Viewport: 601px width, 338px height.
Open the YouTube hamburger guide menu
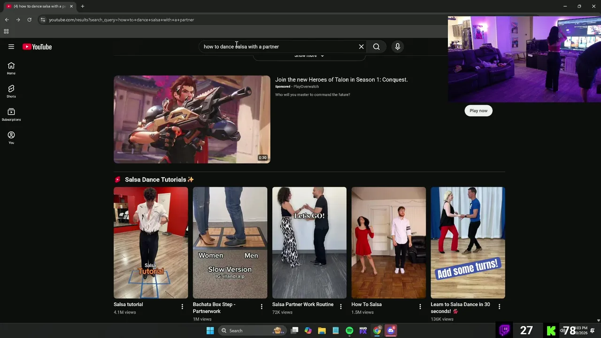11,46
